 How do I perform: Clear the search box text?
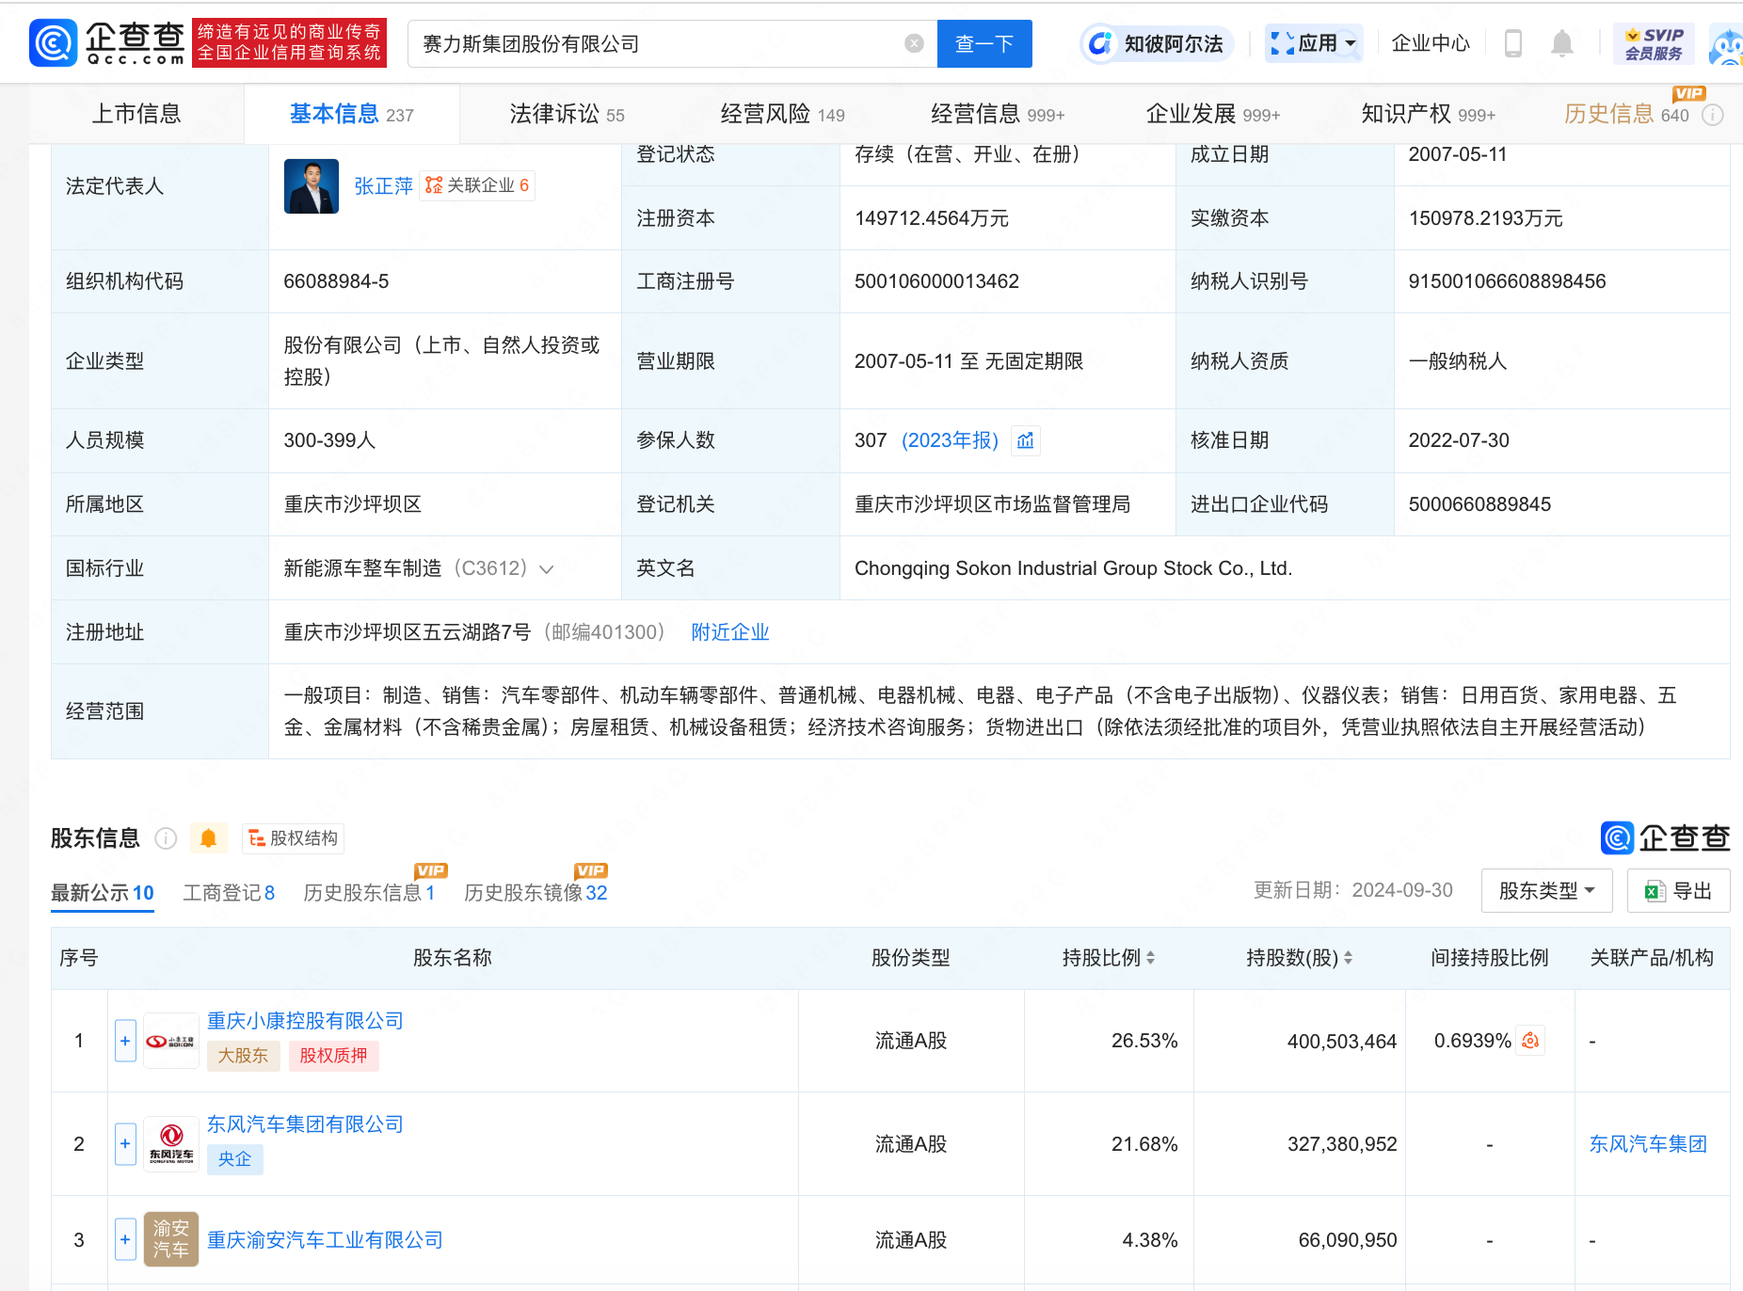click(913, 43)
